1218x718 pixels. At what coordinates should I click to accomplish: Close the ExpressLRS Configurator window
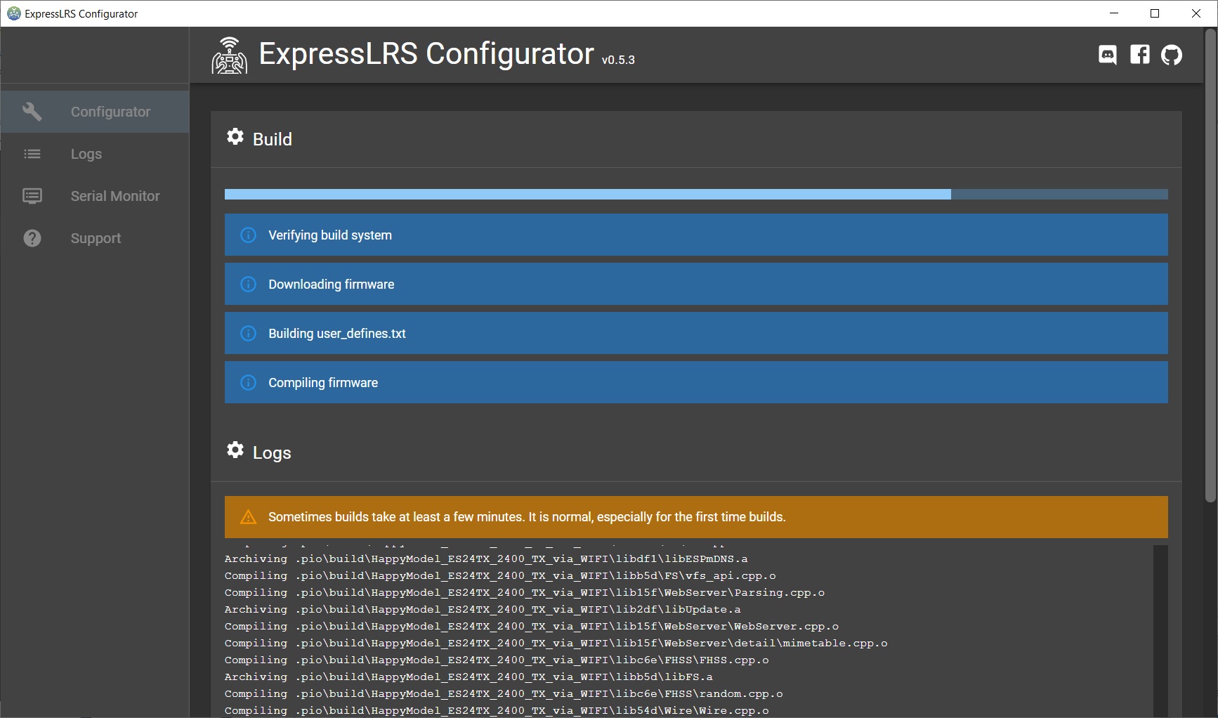pos(1196,13)
